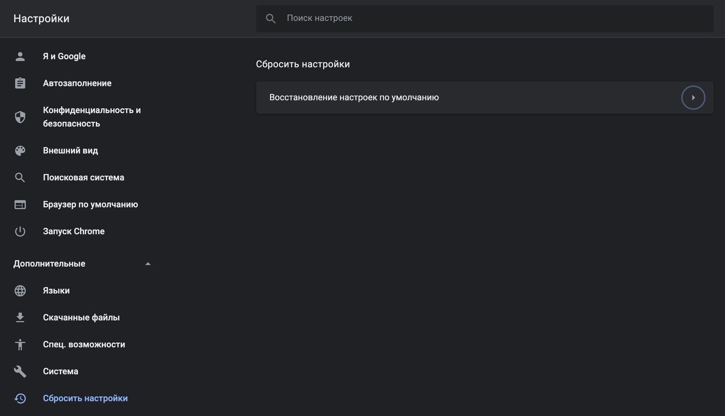Image resolution: width=725 pixels, height=416 pixels.
Task: Open the Я и Google section
Action: tap(64, 56)
